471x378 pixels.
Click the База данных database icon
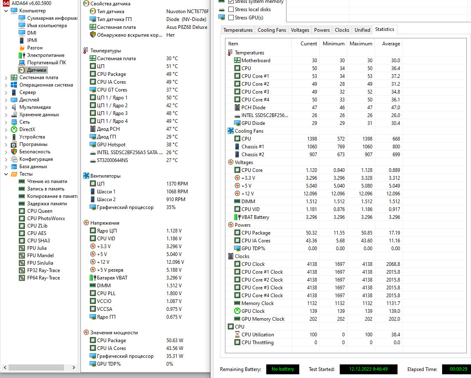coord(14,167)
